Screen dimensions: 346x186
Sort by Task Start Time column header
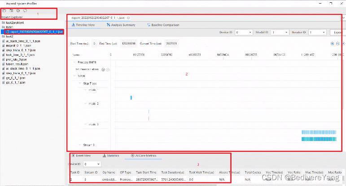(146, 173)
